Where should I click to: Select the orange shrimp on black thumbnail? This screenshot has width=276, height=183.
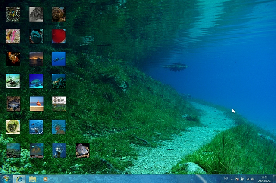coord(13,59)
